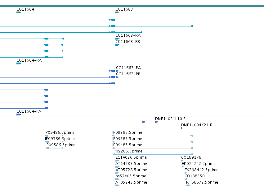
Task: Click the IP09285.5prime EST label
Action: [128, 151]
